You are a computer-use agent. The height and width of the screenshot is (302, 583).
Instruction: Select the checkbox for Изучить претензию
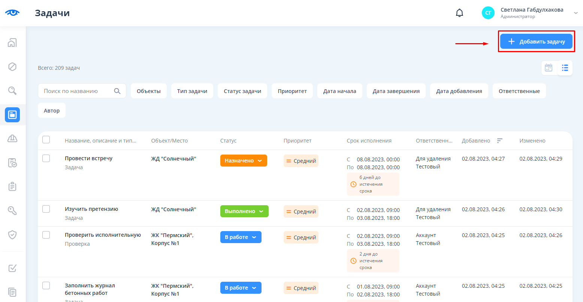[x=46, y=209]
